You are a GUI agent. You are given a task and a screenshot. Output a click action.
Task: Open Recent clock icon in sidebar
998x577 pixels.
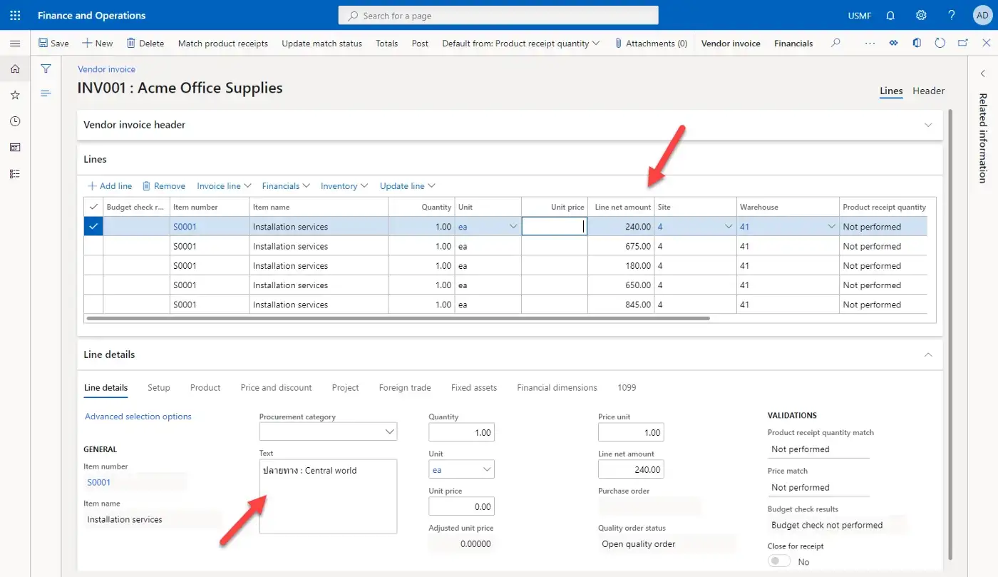click(x=15, y=121)
